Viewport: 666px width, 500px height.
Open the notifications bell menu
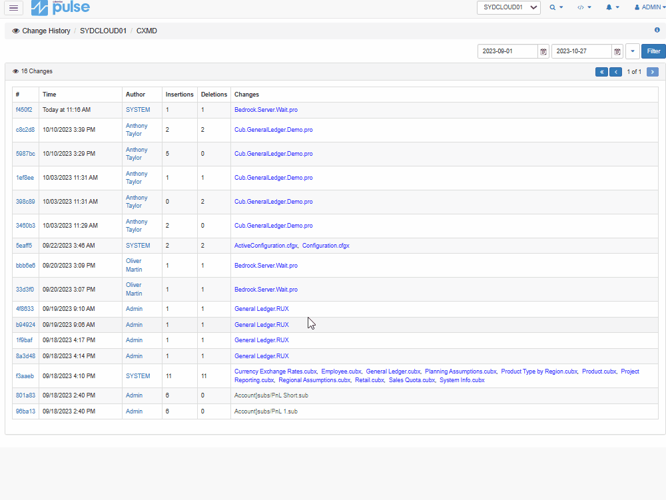613,7
